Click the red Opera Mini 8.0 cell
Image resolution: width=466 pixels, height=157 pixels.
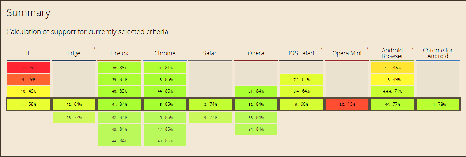click(x=346, y=104)
